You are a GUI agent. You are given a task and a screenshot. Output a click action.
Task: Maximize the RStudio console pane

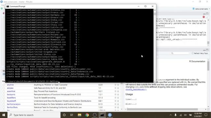point(207,14)
